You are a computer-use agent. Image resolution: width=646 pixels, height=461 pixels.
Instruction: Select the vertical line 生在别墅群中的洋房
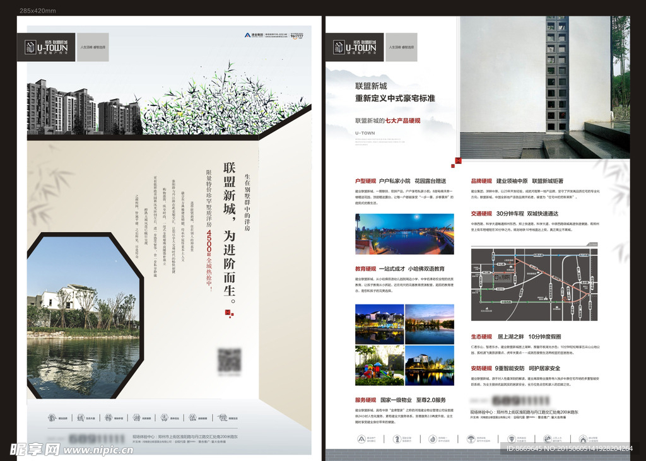(247, 202)
